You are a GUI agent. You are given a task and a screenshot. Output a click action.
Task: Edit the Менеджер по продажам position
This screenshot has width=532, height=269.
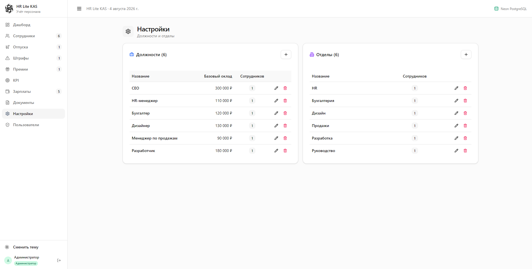click(x=276, y=138)
